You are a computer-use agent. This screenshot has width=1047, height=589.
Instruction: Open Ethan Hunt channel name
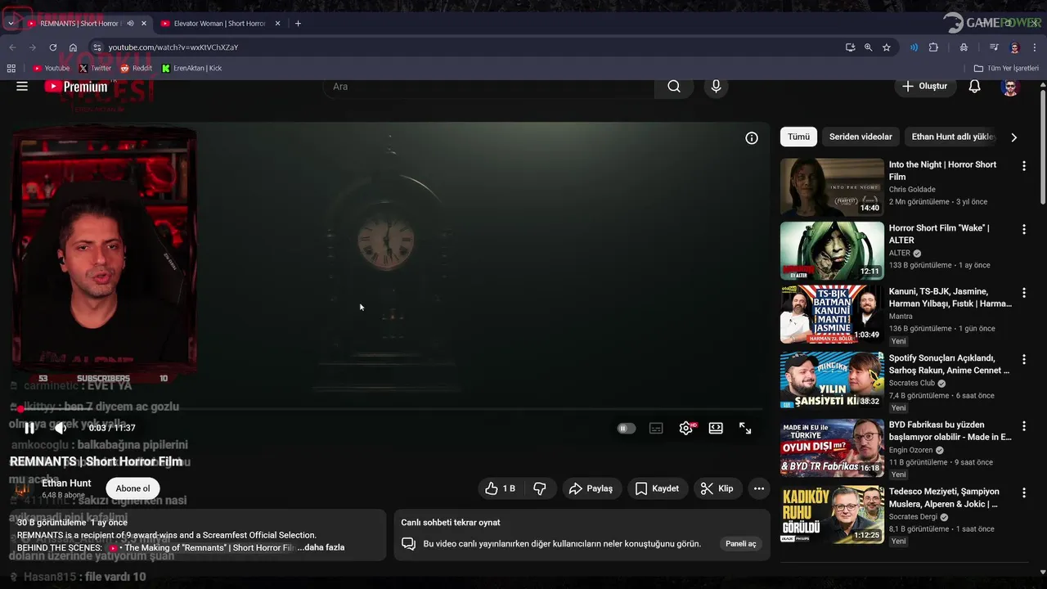pos(66,483)
